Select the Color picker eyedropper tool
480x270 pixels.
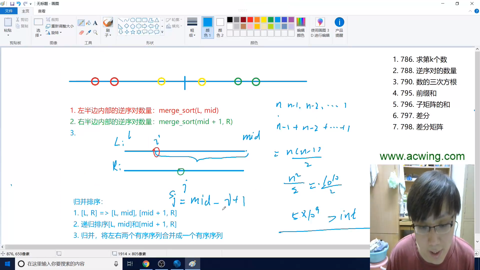pos(88,32)
